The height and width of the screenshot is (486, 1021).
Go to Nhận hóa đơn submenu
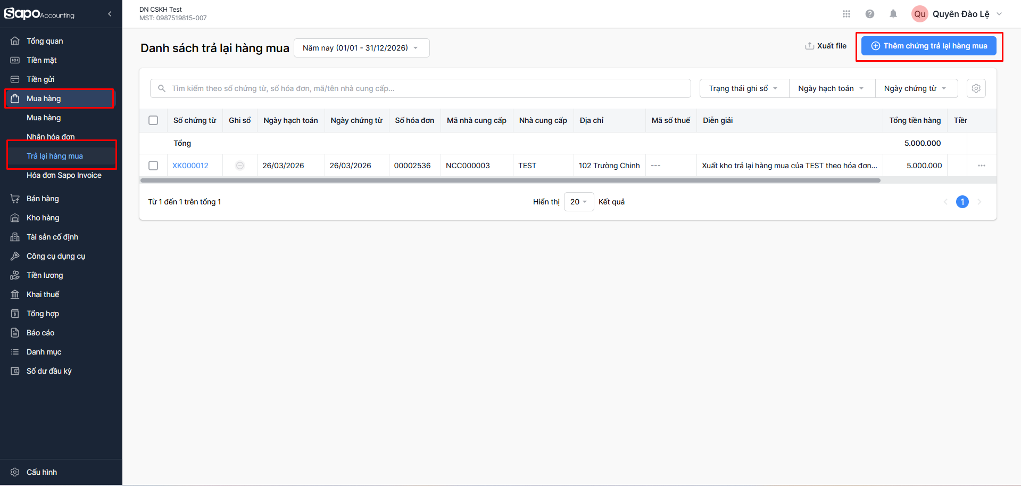click(x=51, y=137)
